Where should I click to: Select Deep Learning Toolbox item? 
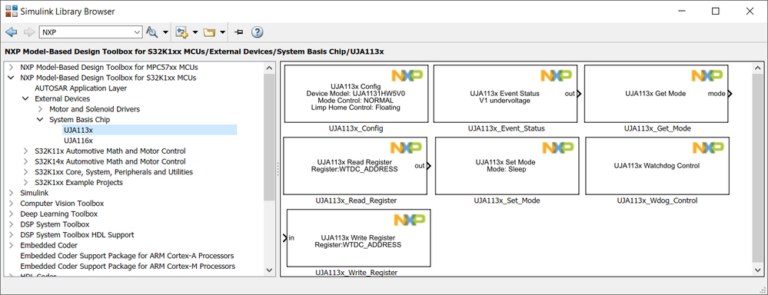pyautogui.click(x=58, y=214)
